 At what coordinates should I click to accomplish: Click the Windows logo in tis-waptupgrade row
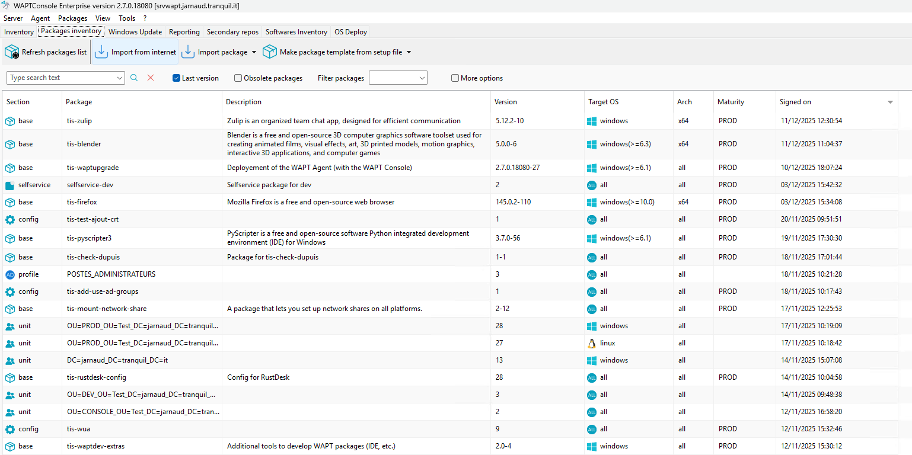(x=592, y=168)
